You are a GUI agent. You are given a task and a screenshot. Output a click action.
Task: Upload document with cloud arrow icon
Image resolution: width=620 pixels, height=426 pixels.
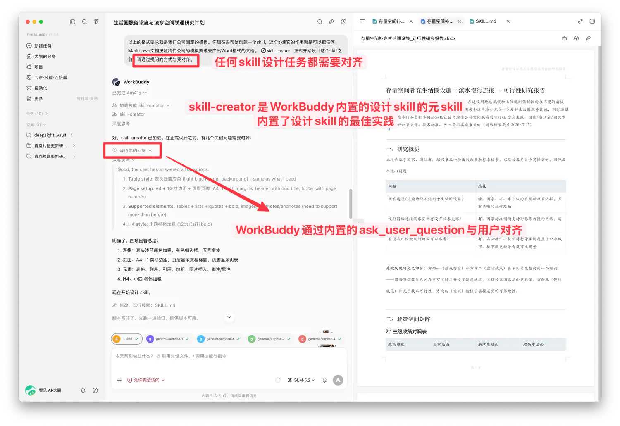(x=577, y=38)
